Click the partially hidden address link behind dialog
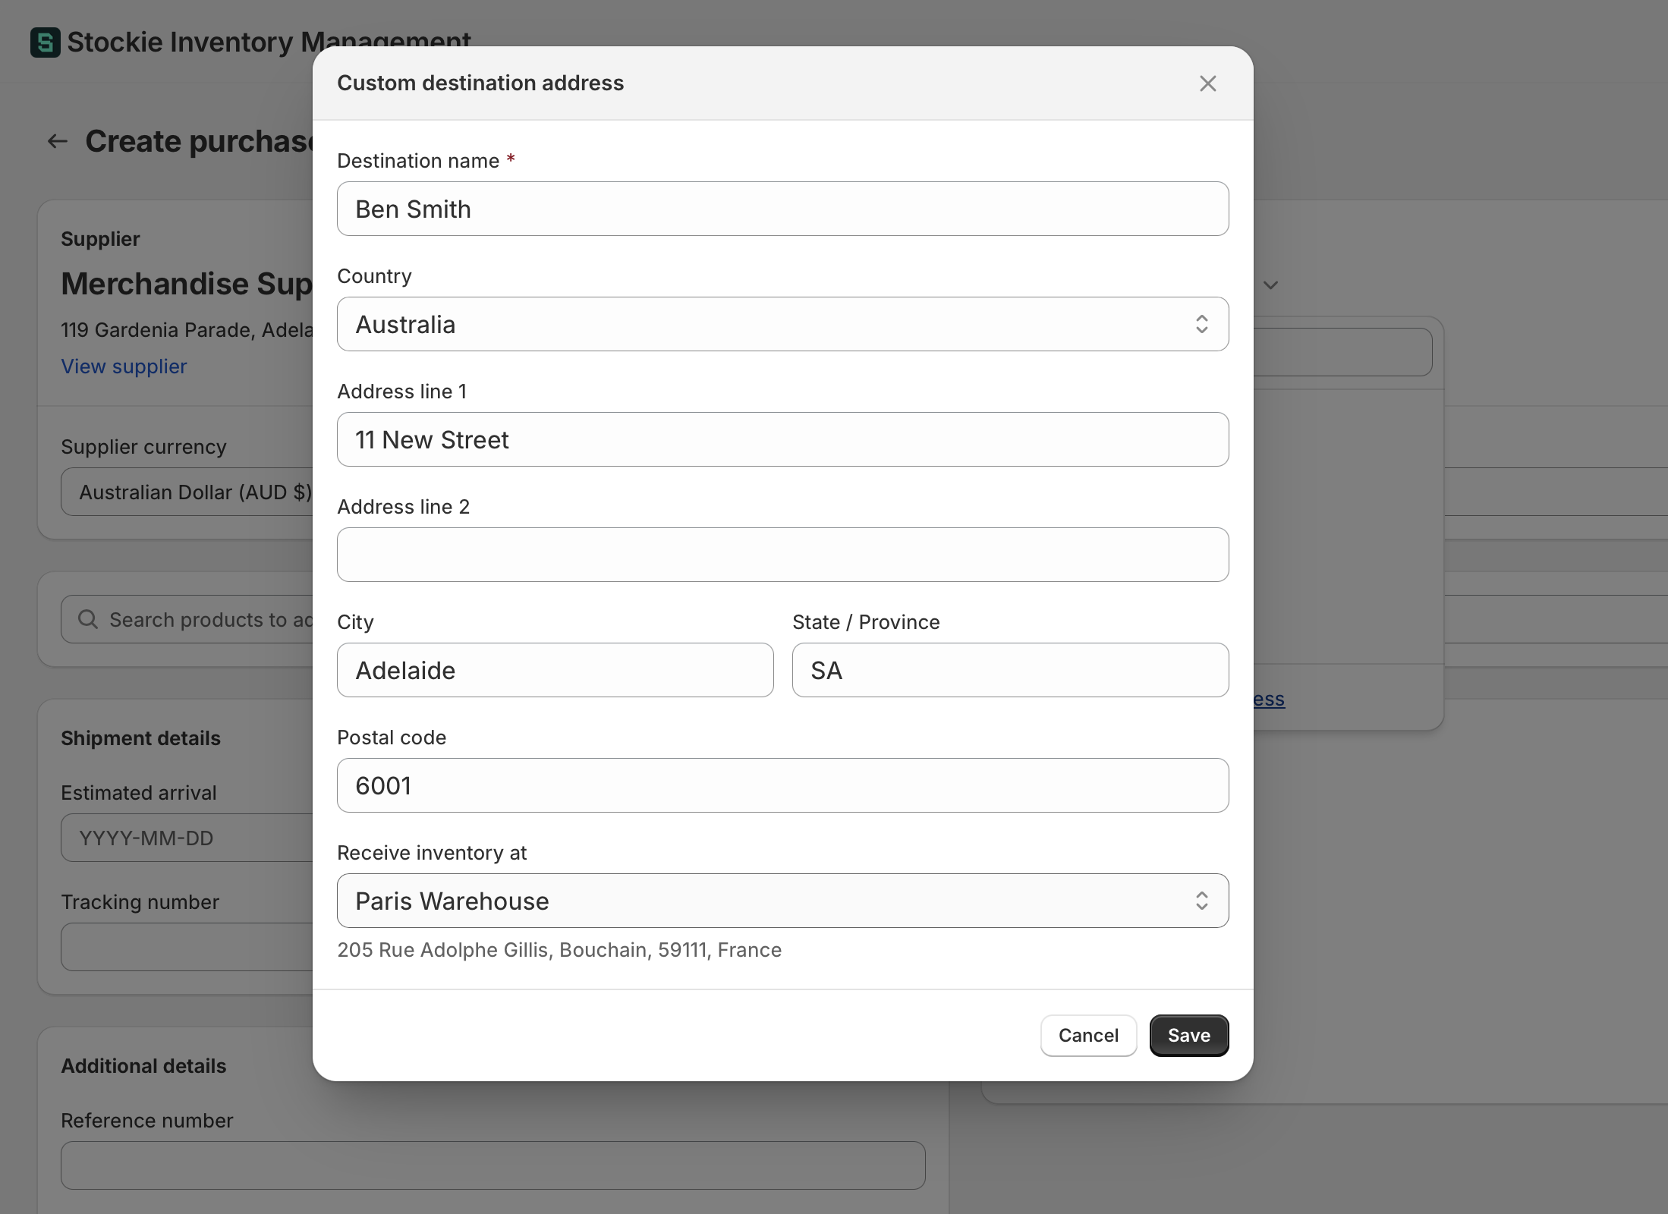 click(x=1269, y=699)
